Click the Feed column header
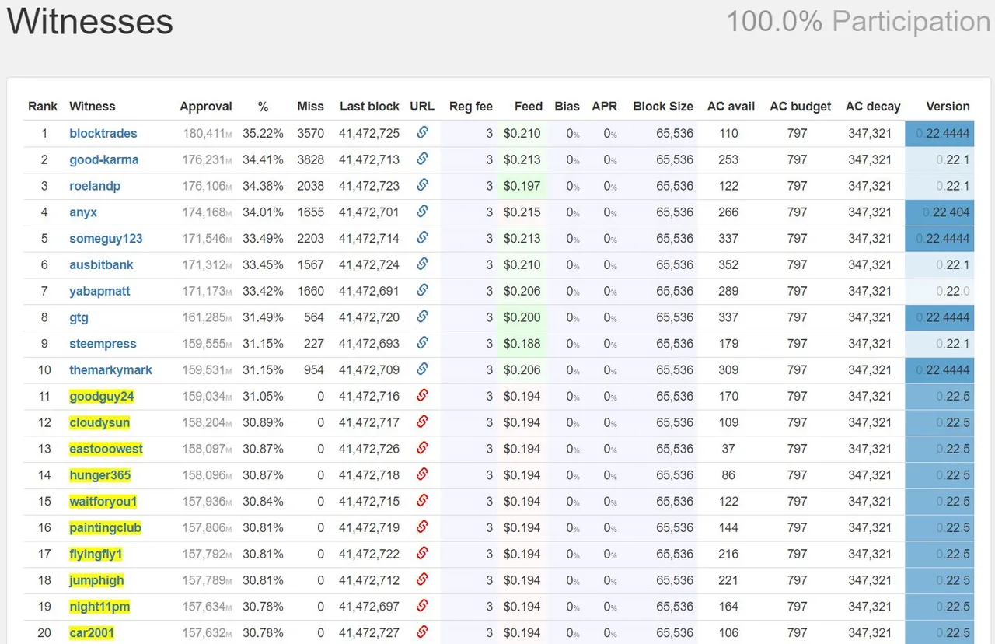995x644 pixels. [529, 107]
